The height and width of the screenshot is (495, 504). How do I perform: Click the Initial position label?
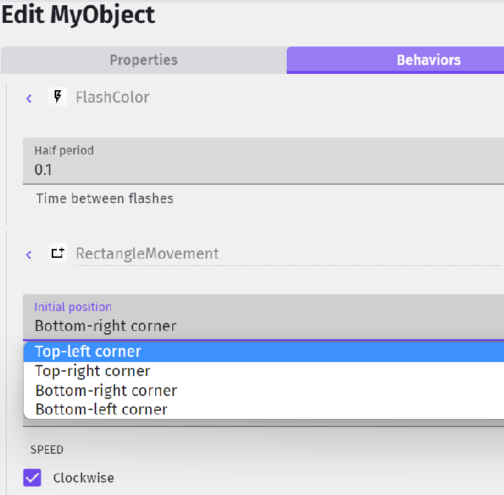click(72, 307)
